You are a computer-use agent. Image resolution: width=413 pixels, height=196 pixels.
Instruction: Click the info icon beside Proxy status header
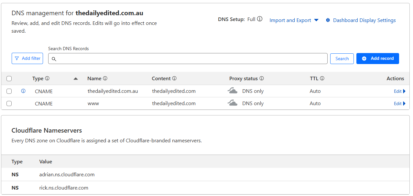pos(262,79)
